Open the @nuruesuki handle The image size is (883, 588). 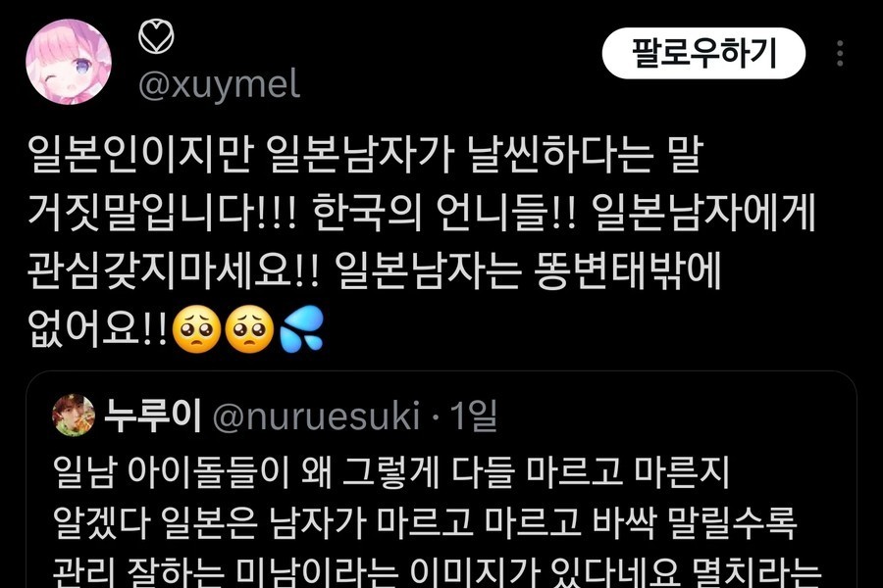click(317, 416)
